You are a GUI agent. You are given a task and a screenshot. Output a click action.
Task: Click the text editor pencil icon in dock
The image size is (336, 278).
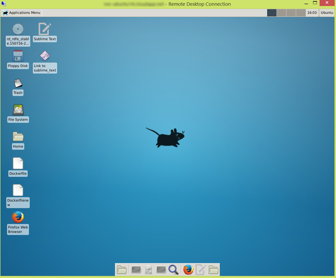201,270
